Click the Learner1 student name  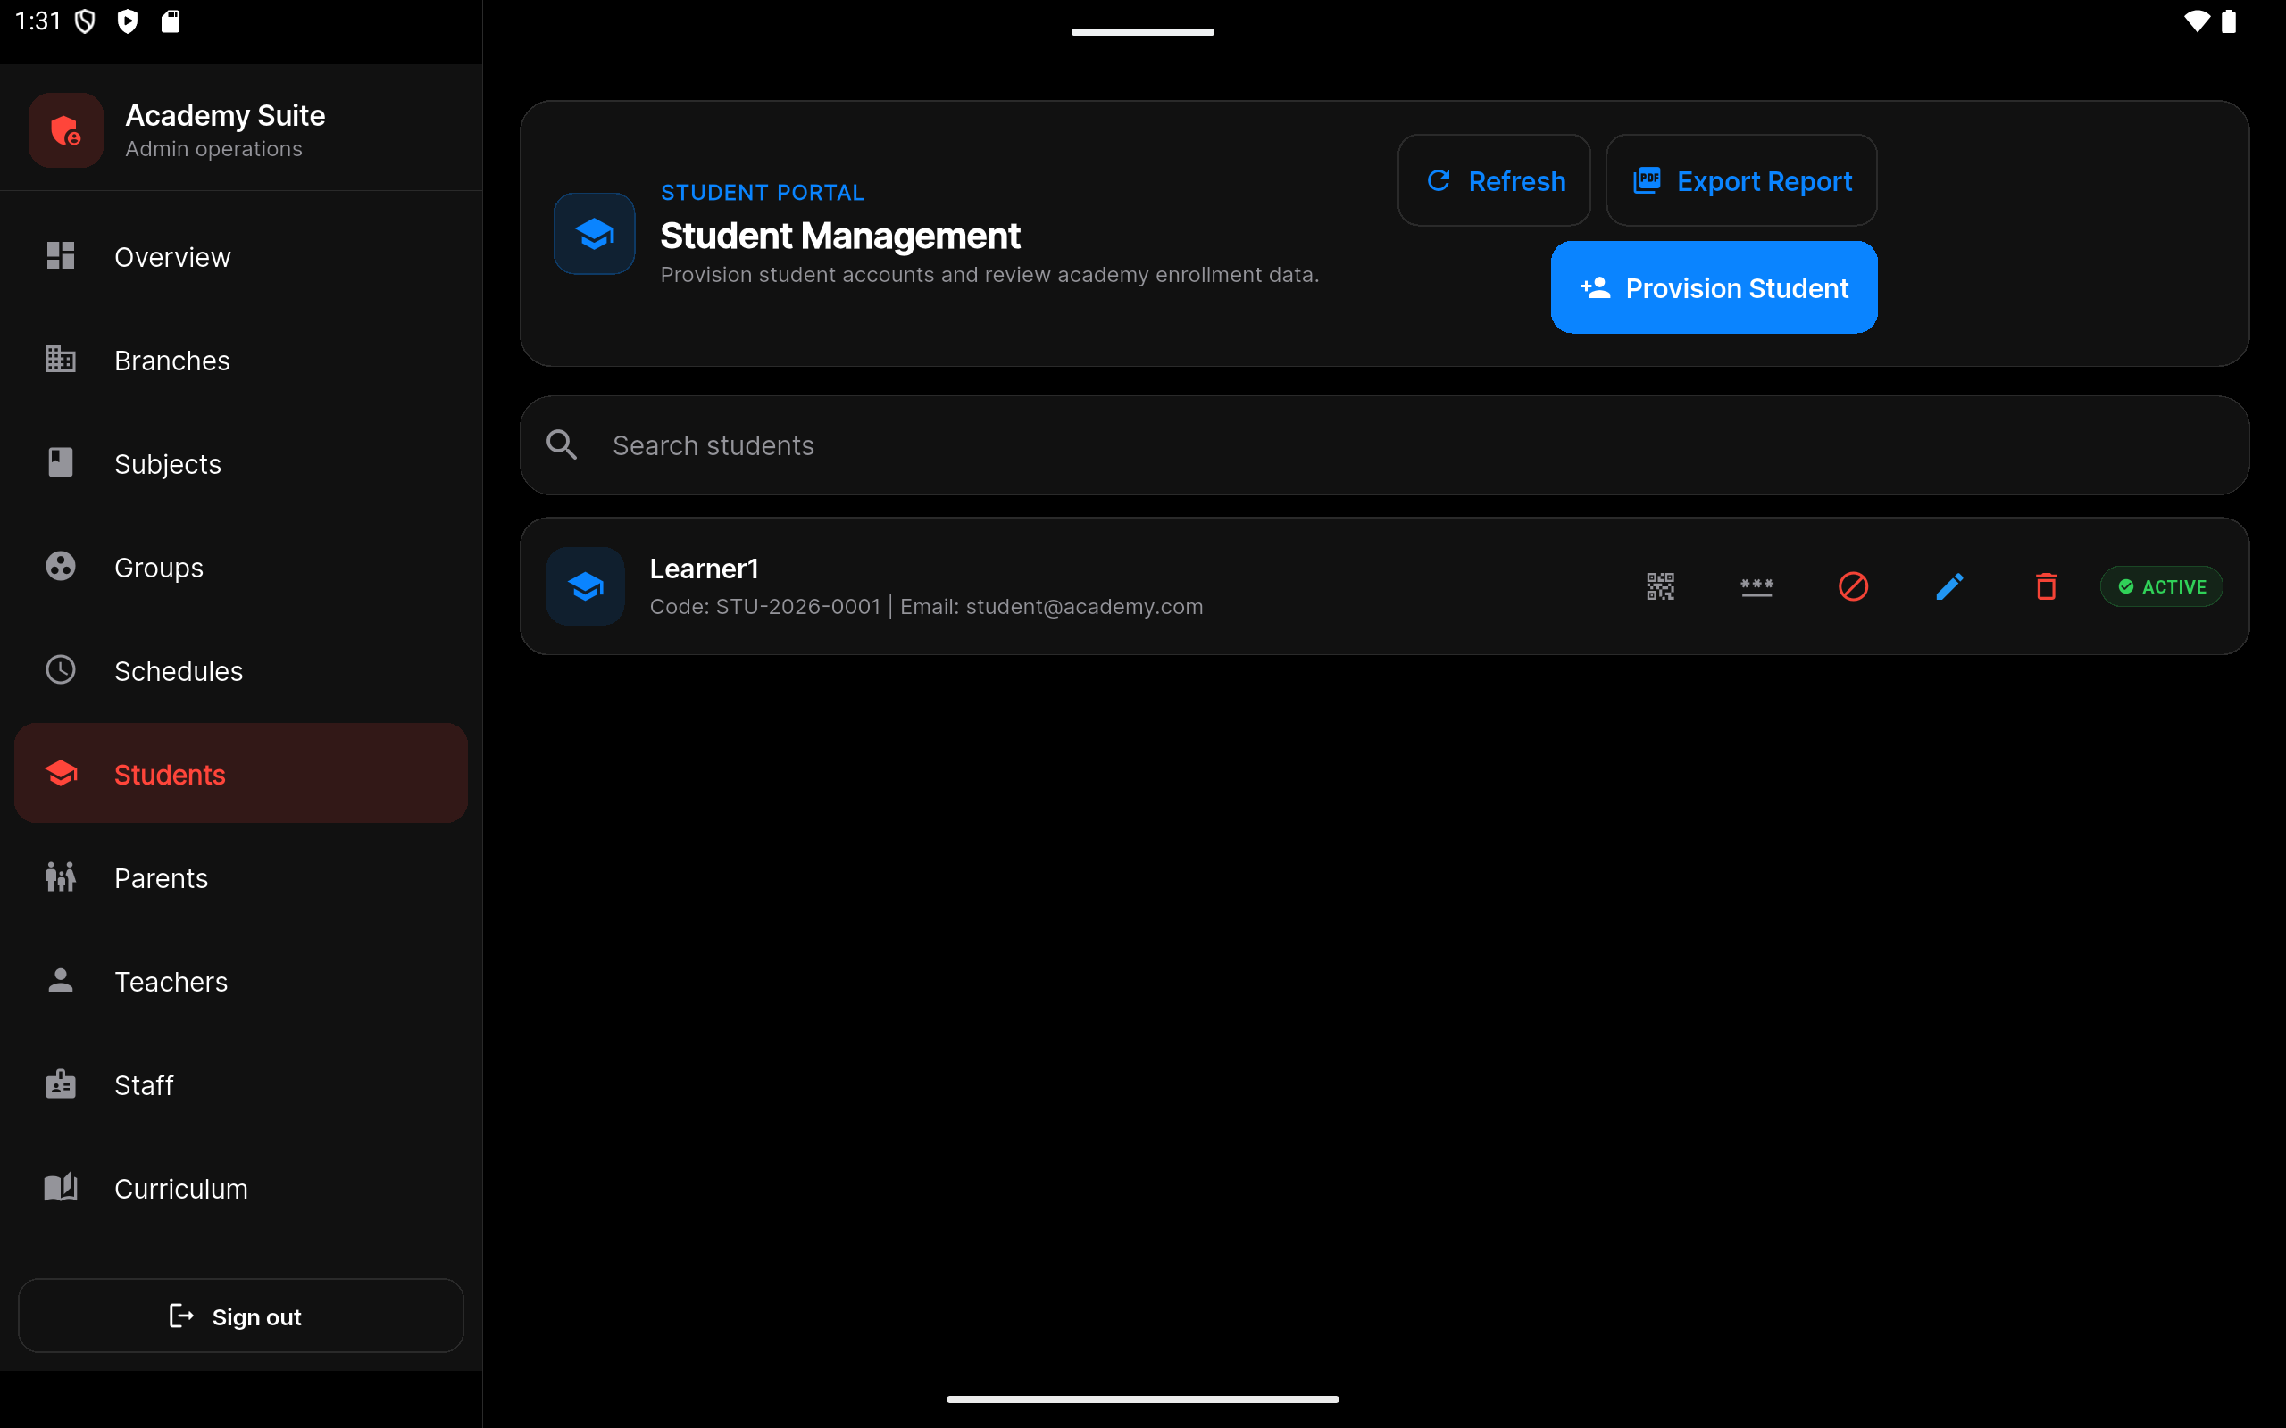click(x=704, y=569)
